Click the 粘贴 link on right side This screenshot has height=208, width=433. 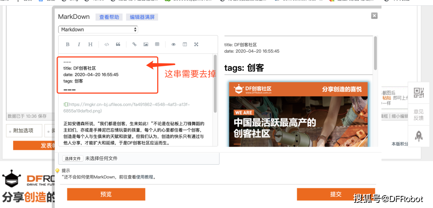[386, 98]
